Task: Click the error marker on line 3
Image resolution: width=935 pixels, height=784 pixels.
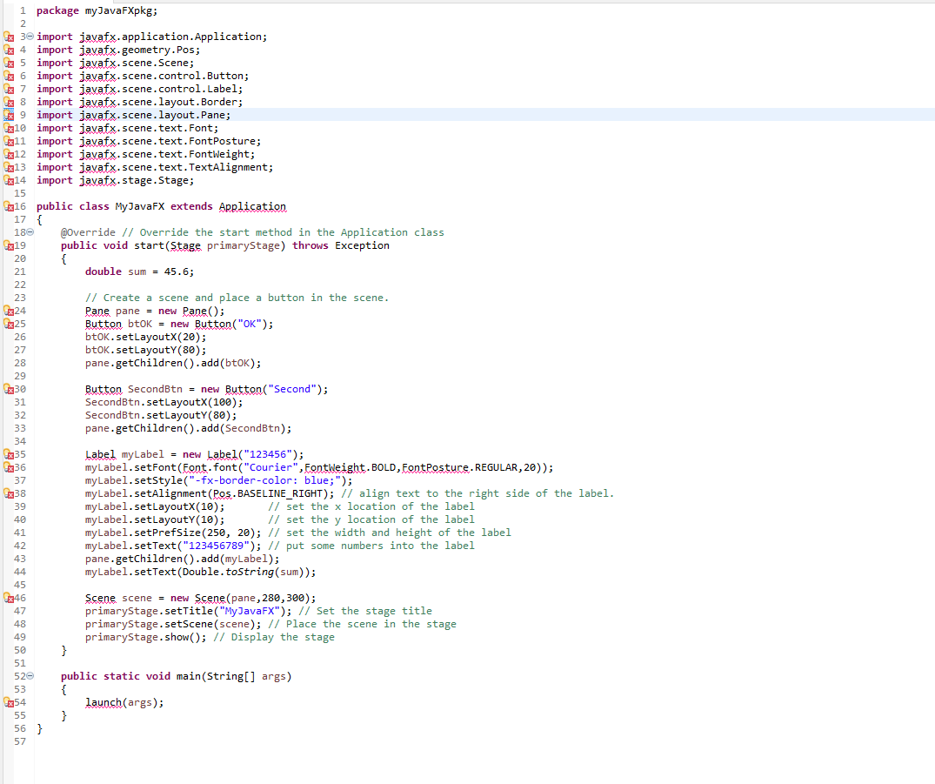Action: click(x=9, y=37)
